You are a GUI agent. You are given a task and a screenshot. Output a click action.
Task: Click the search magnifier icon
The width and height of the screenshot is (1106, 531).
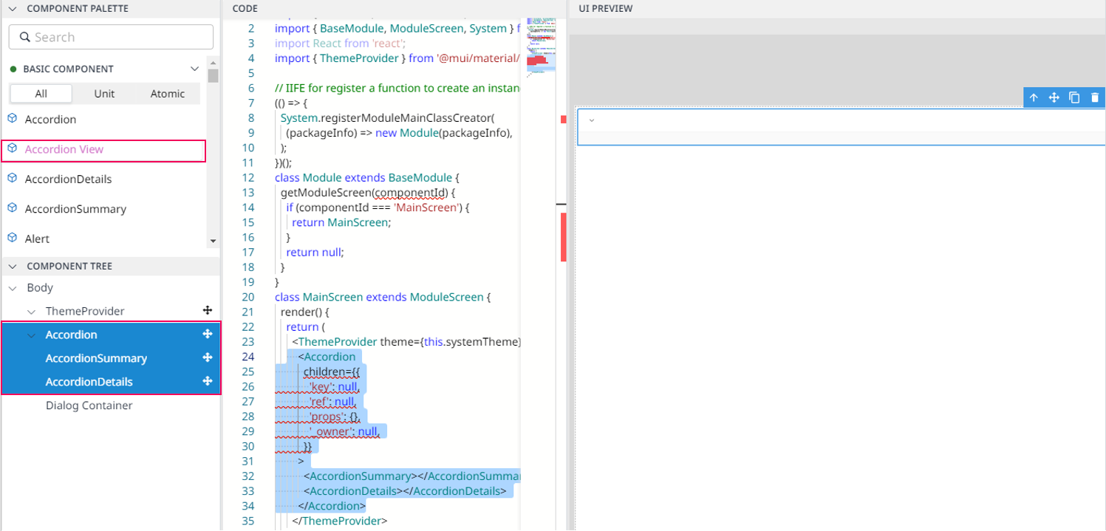(x=24, y=37)
